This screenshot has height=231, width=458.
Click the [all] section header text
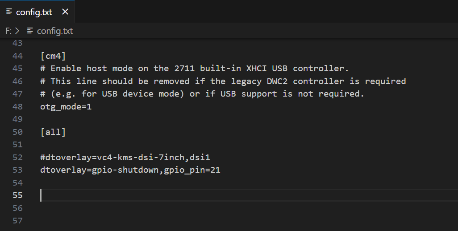pos(53,132)
